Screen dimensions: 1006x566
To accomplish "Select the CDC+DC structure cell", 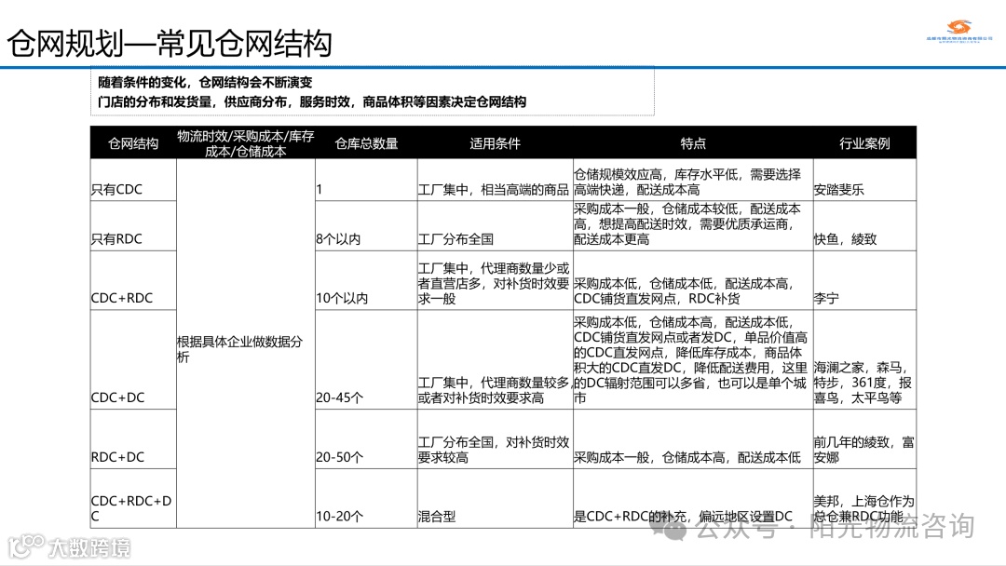I will click(133, 359).
